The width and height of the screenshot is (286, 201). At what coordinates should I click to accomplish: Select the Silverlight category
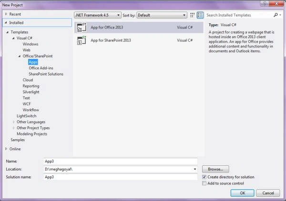[31, 92]
